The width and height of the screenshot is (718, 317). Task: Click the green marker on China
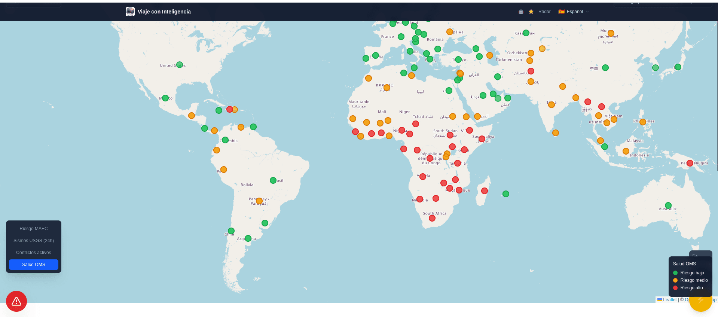pos(605,68)
